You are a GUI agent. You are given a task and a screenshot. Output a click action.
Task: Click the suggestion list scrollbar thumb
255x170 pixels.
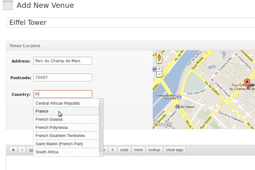101,128
